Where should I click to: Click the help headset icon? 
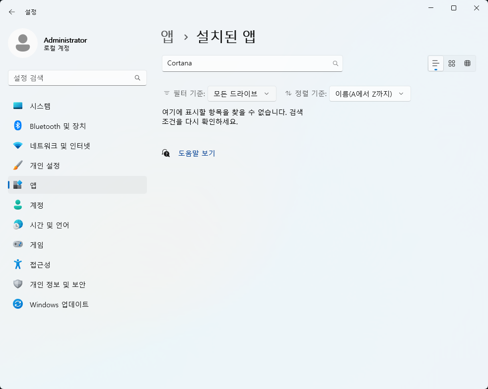click(166, 153)
